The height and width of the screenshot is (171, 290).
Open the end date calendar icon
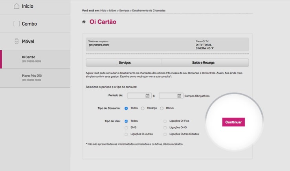click(179, 95)
